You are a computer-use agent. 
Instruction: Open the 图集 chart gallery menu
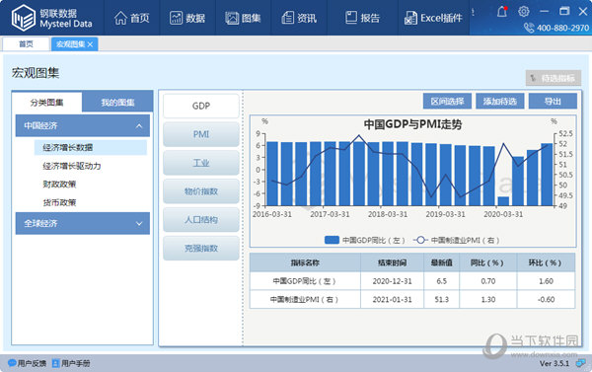(243, 18)
